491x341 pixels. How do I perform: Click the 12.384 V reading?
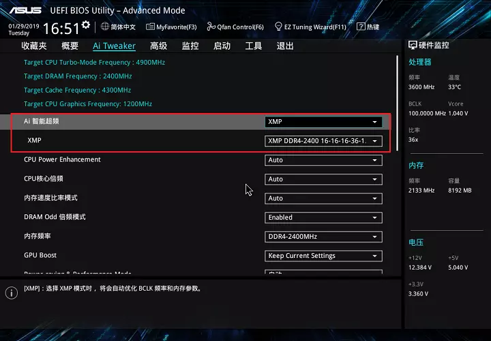point(420,267)
